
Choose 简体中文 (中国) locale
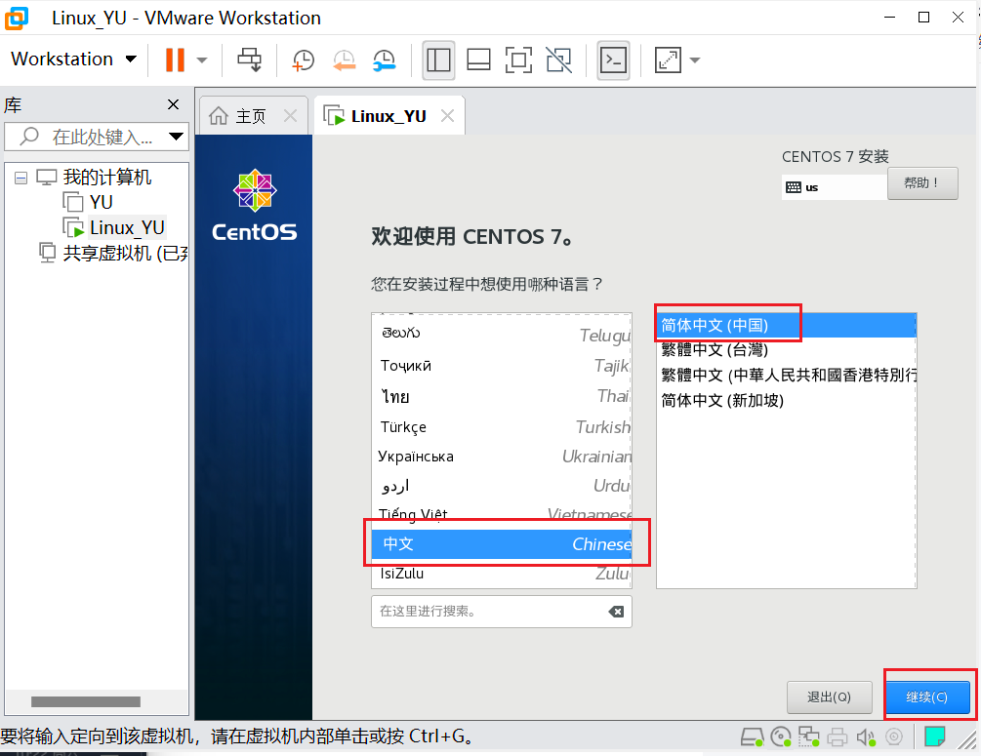click(787, 325)
